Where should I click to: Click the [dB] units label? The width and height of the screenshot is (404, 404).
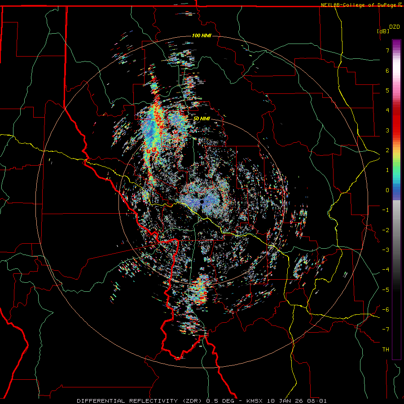pyautogui.click(x=383, y=31)
